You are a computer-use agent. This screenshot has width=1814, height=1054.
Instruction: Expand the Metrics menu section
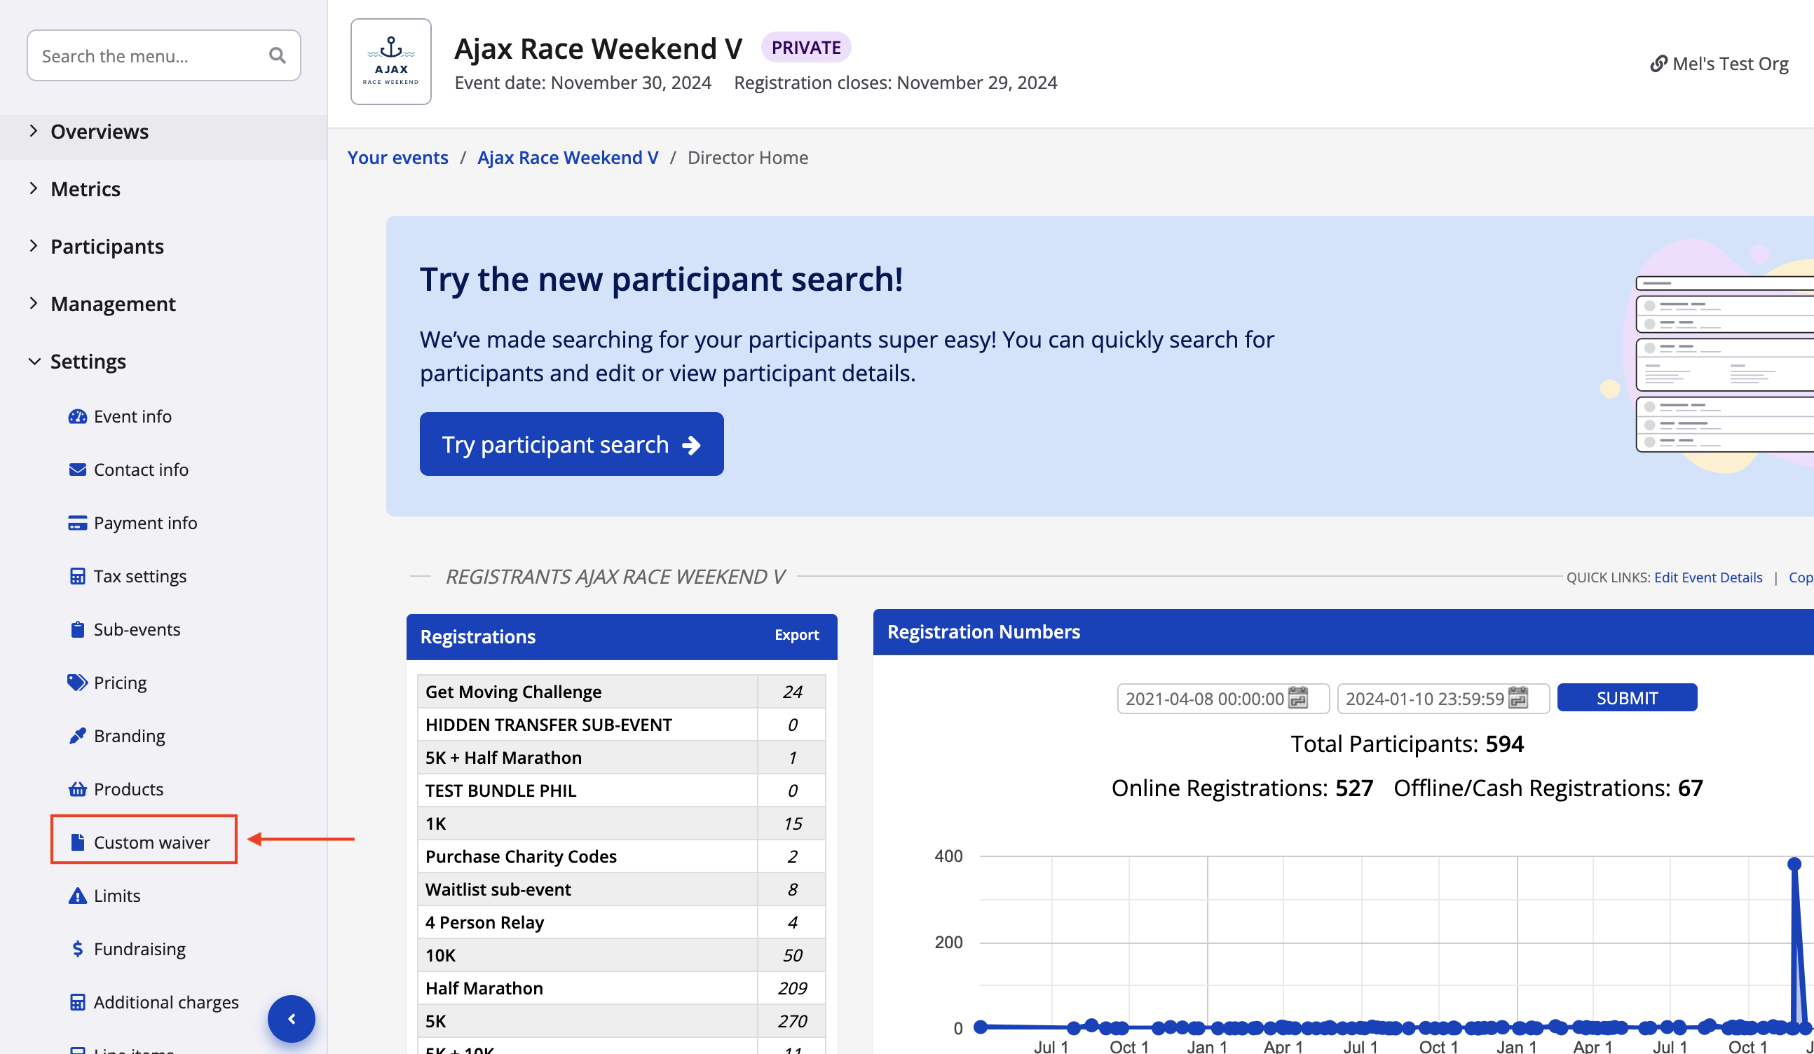pos(85,189)
